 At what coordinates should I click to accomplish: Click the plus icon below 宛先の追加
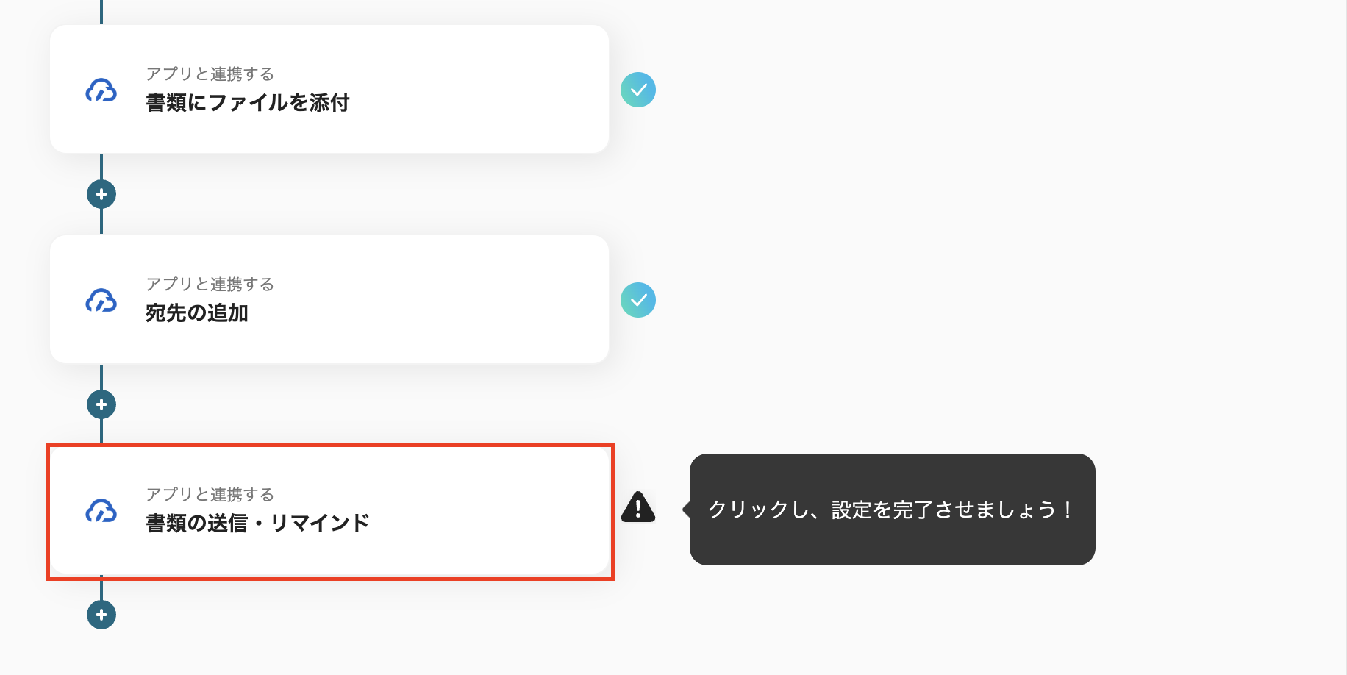click(x=101, y=404)
